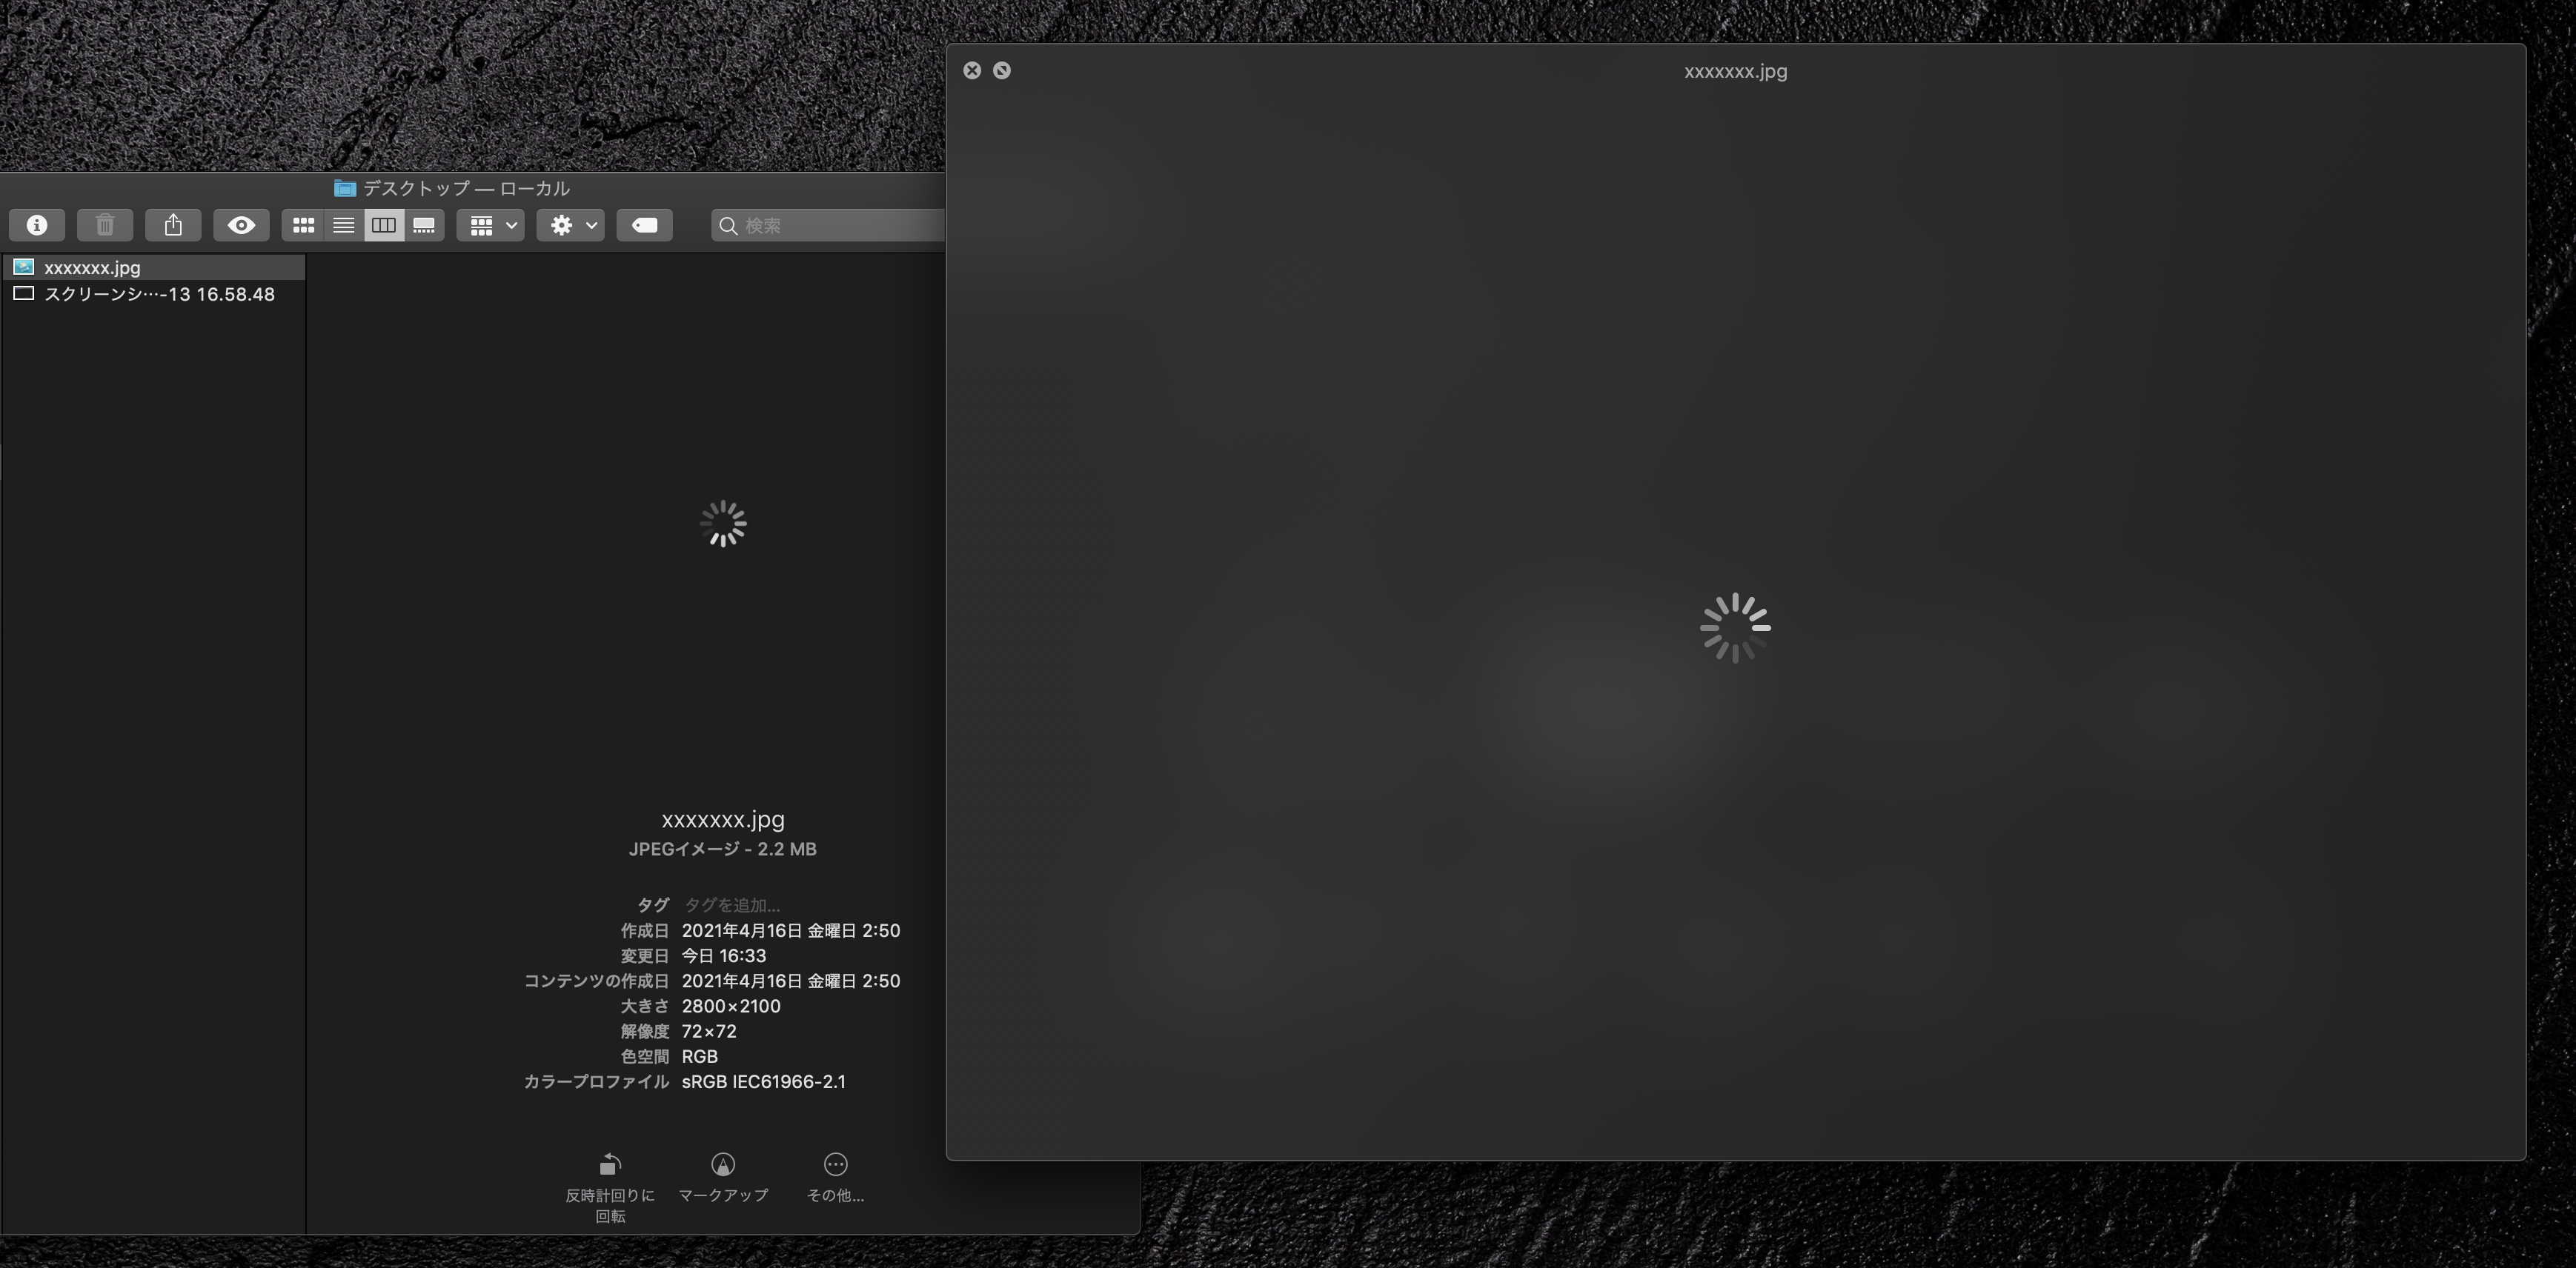
Task: Click the マークアップ markup icon
Action: pos(723,1165)
